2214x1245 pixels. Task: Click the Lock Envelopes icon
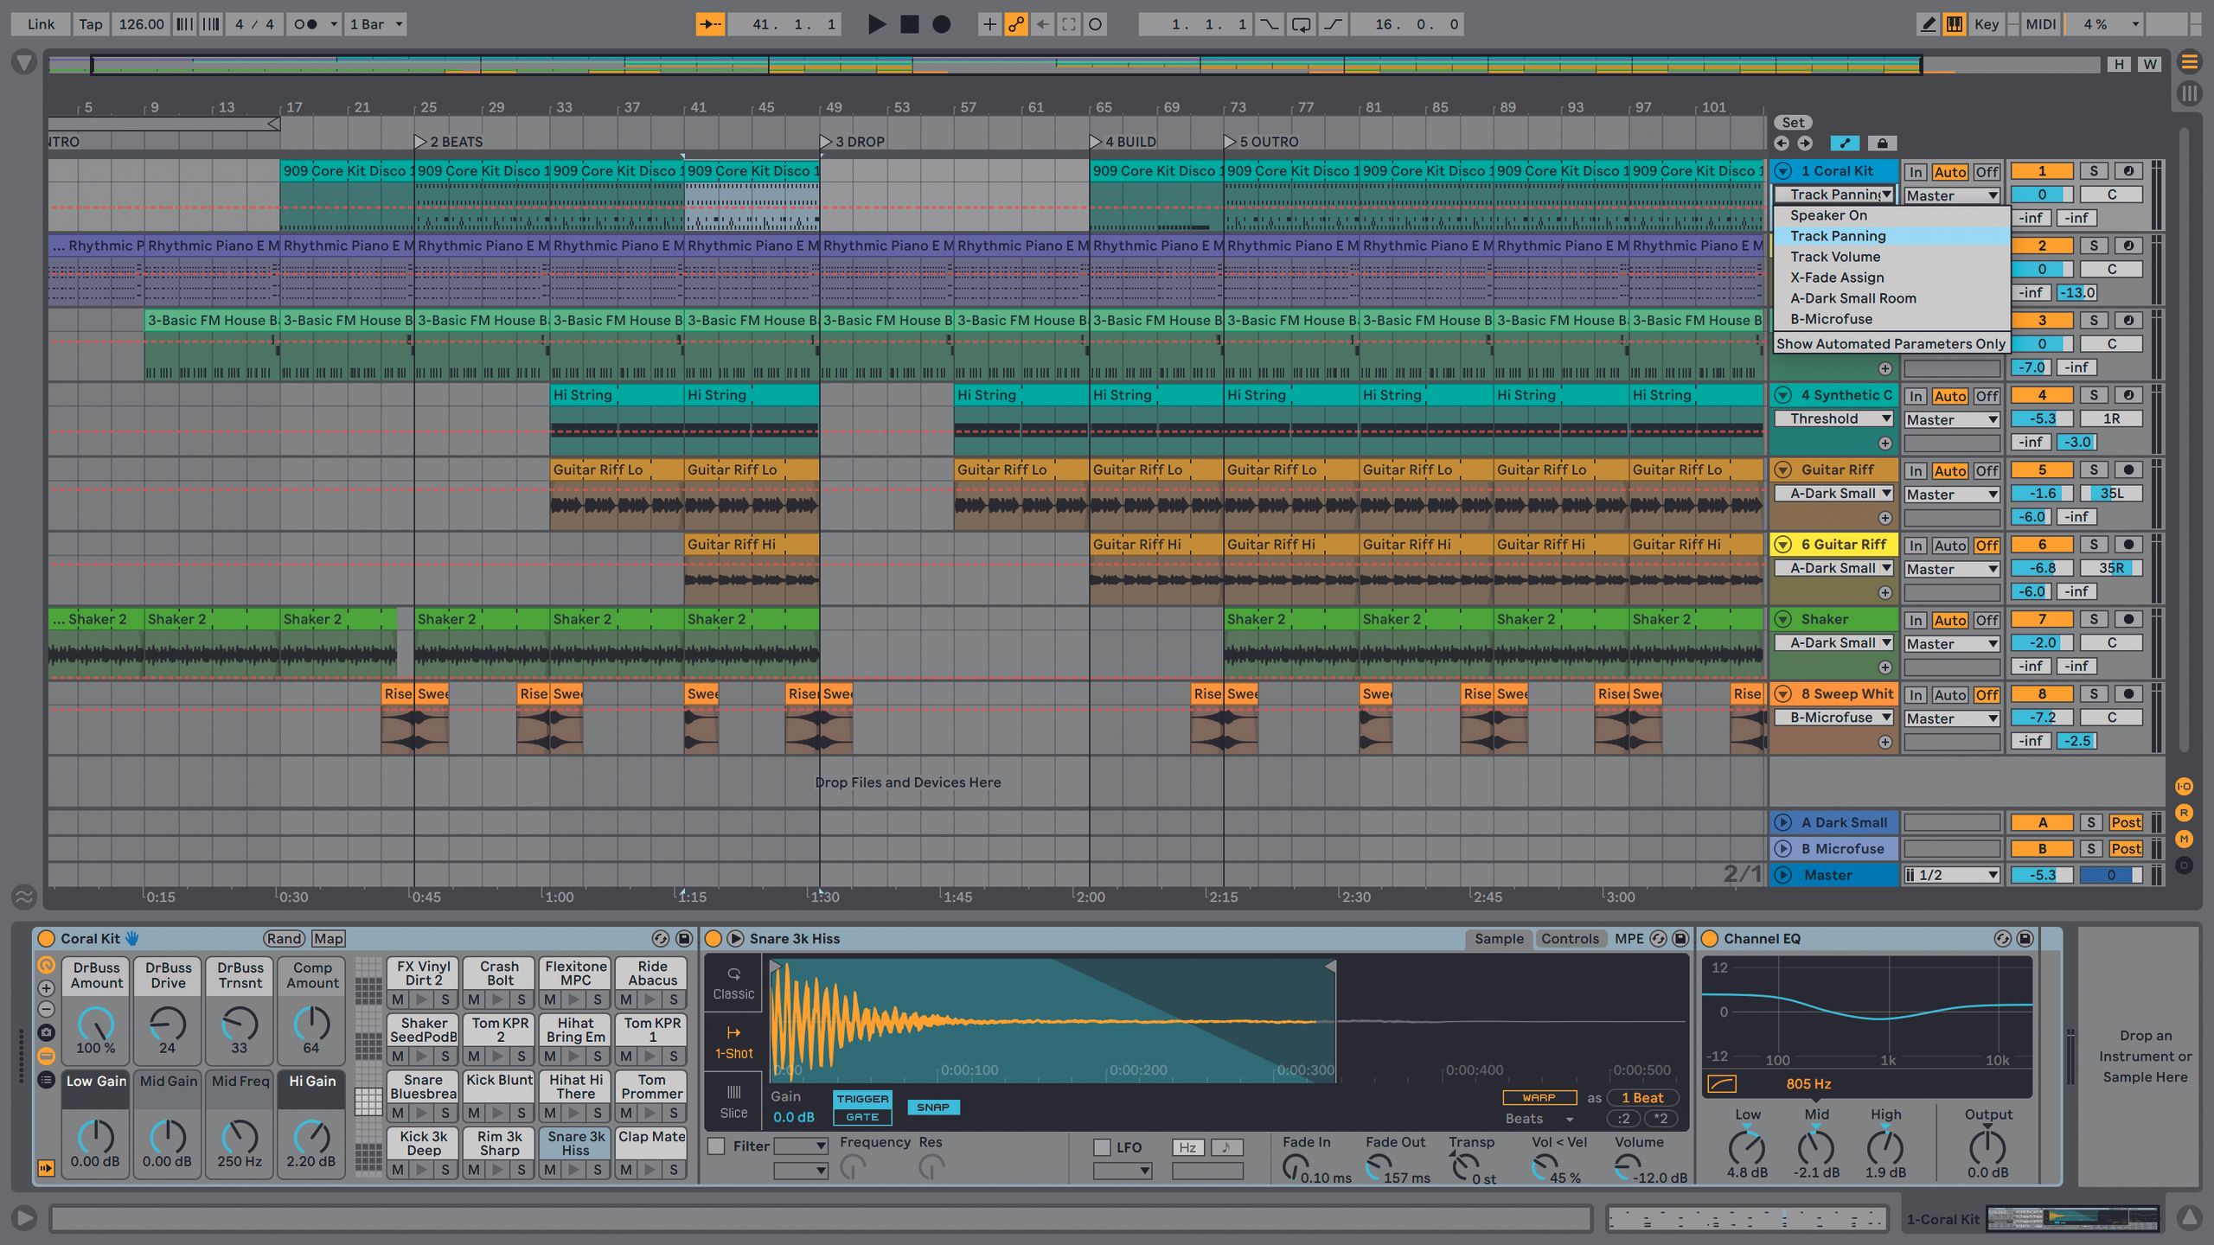pyautogui.click(x=1882, y=144)
